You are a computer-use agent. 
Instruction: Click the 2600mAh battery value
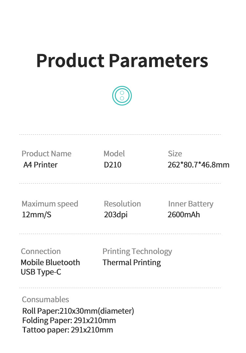184,215
